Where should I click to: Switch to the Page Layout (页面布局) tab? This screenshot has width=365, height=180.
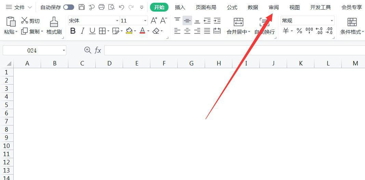click(206, 7)
